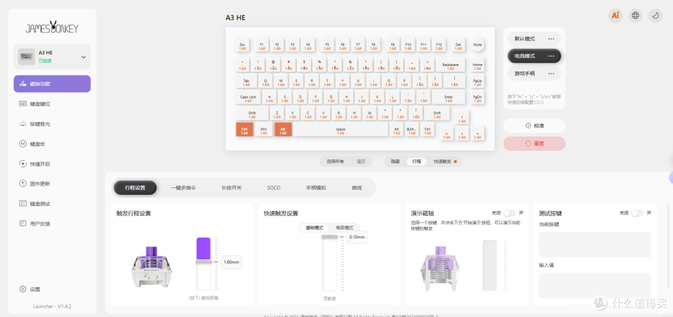
Task: Select the Home key on the keyboard
Action: (477, 65)
